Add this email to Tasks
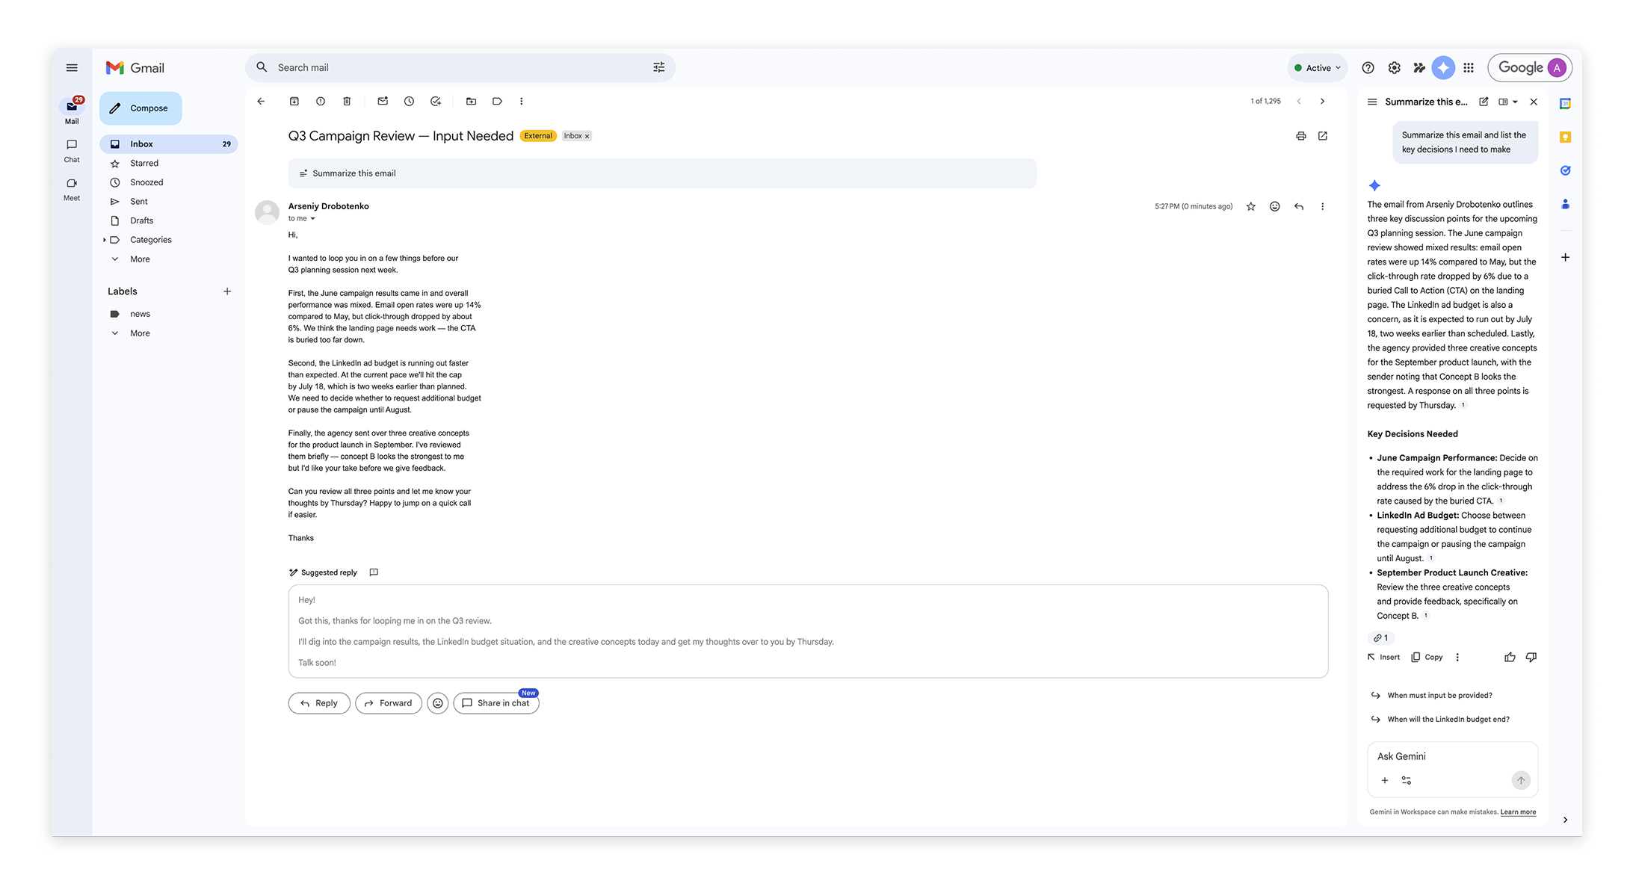The height and width of the screenshot is (890, 1633). pos(436,101)
